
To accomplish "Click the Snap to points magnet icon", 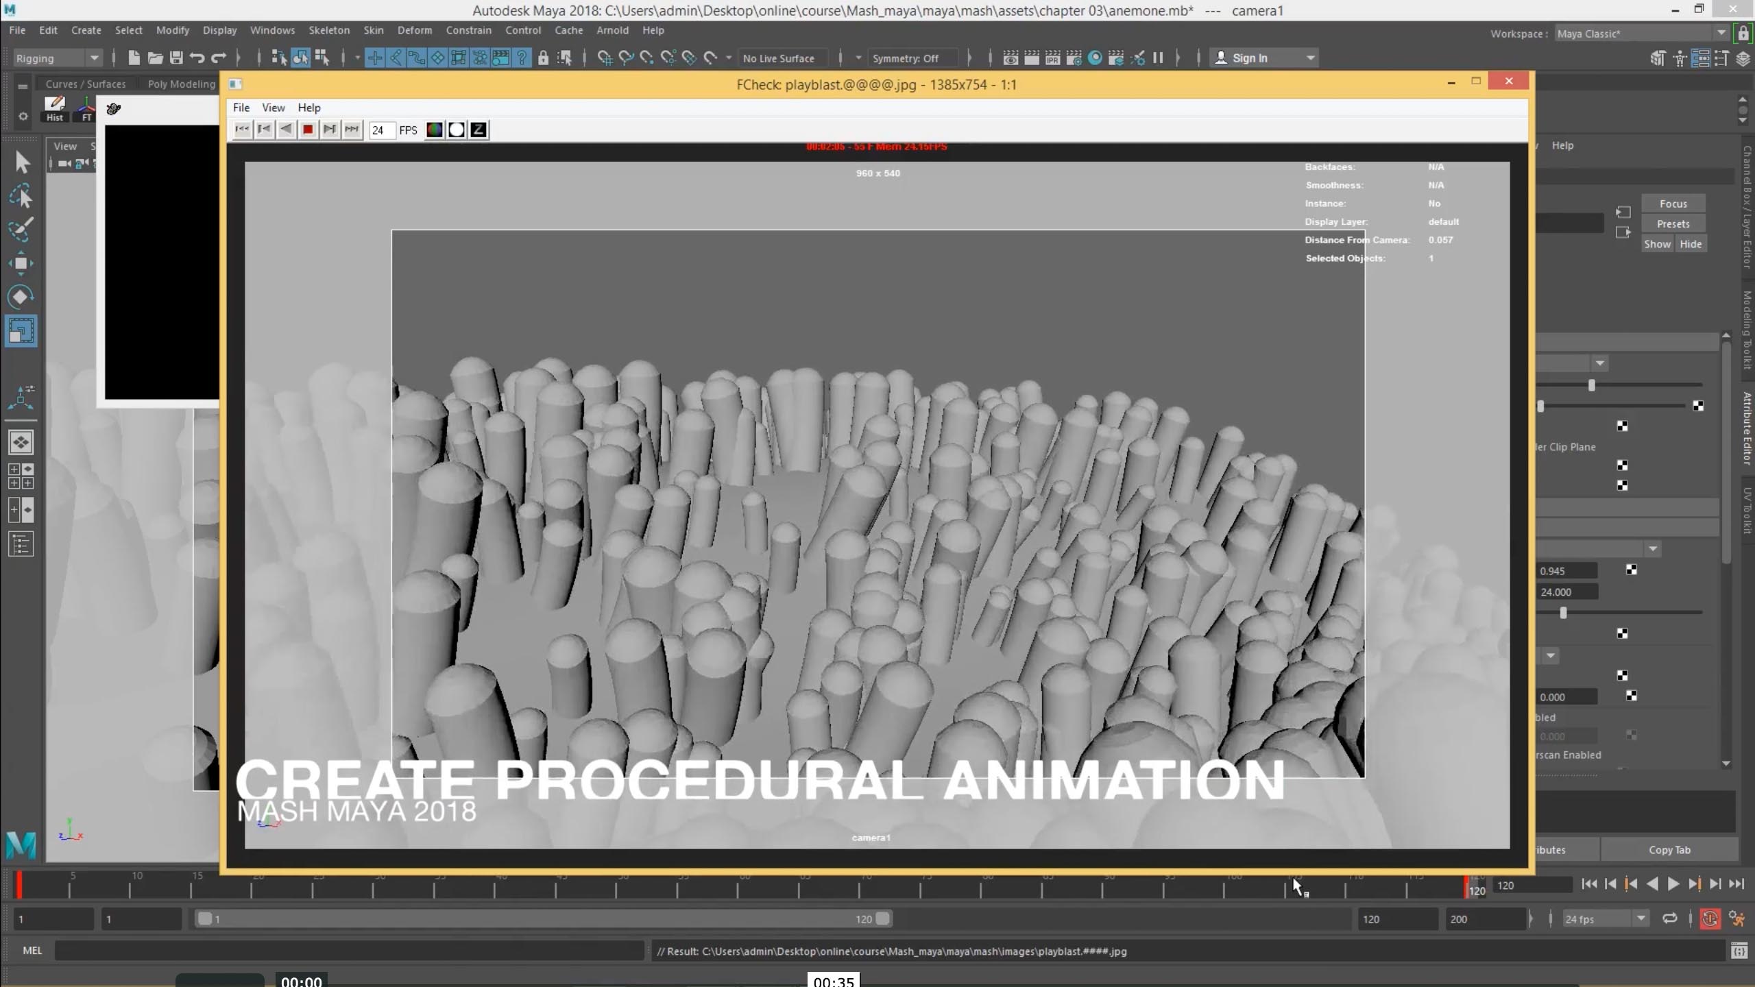I will coord(646,58).
